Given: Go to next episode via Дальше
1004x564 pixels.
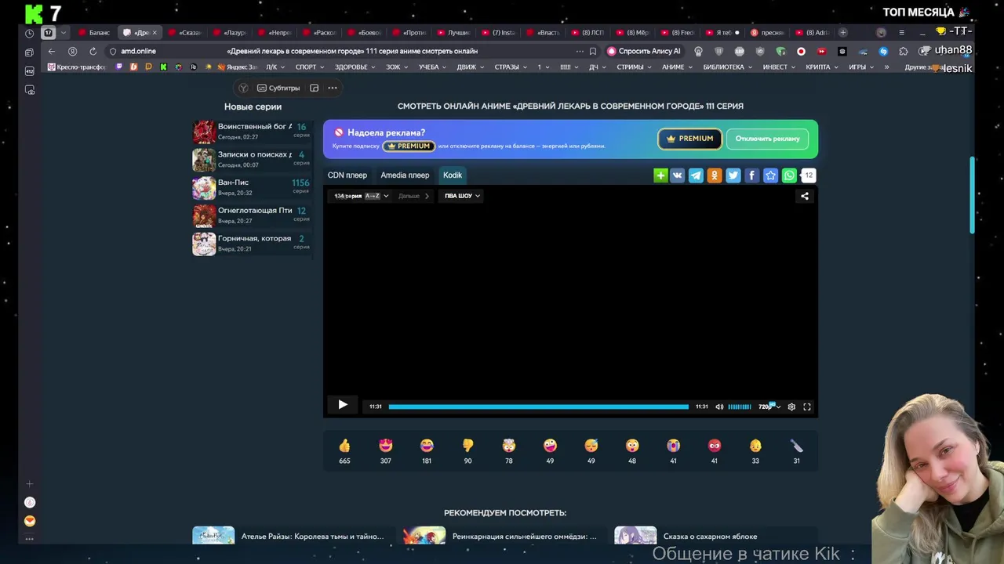Looking at the screenshot, I should point(413,196).
